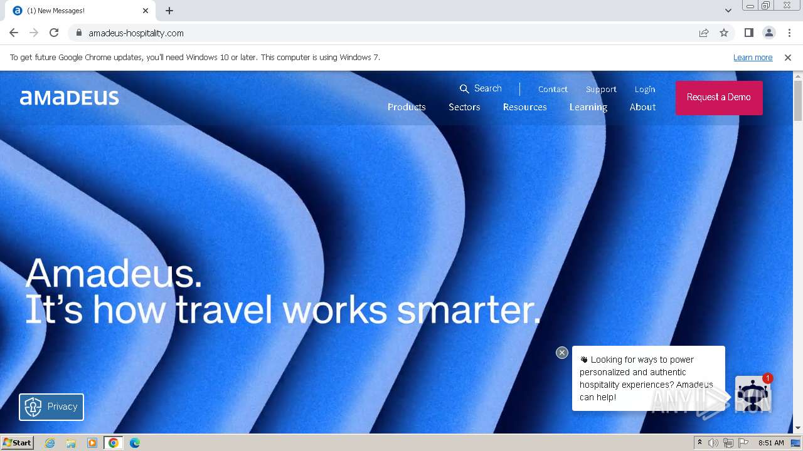Reload the page
The image size is (803, 451).
(x=54, y=33)
